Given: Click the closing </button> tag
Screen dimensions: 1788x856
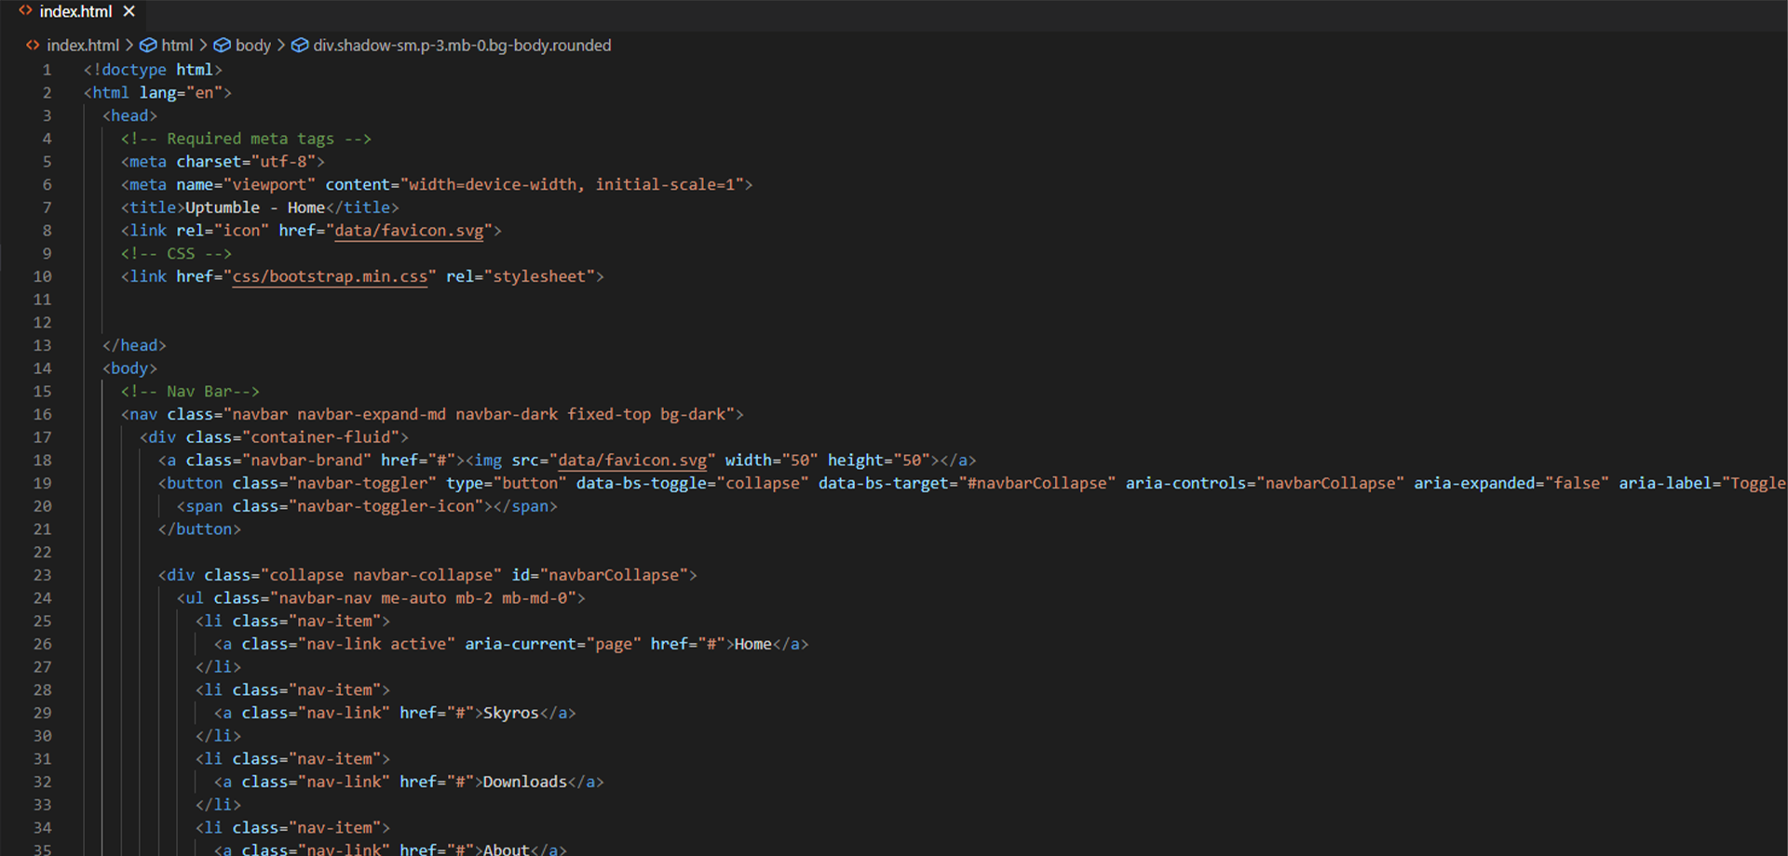Looking at the screenshot, I should 199,529.
